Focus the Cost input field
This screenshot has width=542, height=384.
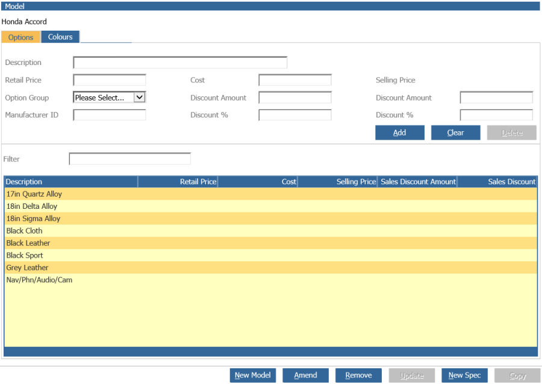(295, 80)
